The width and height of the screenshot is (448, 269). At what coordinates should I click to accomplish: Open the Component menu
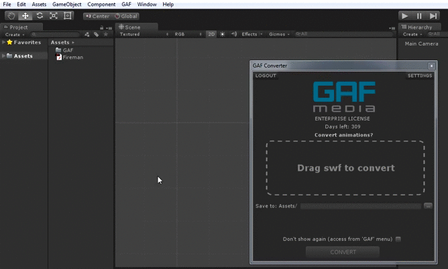101,4
